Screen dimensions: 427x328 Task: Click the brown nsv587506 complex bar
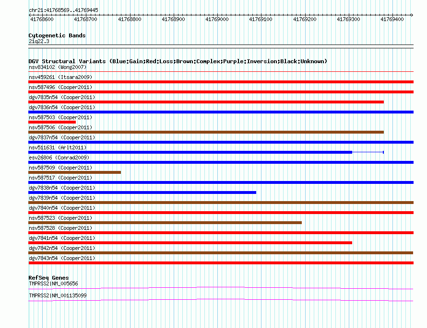206,132
